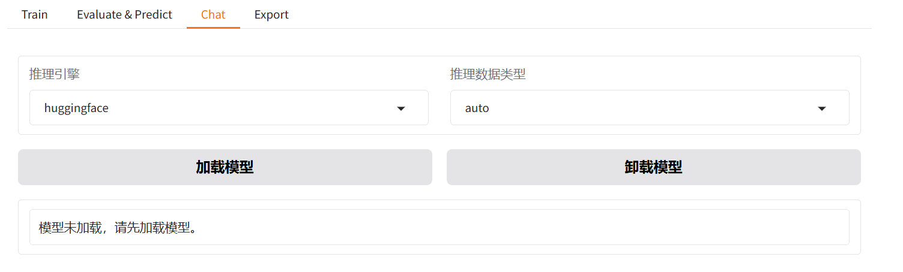Open the Evaluate & Predict tab
Viewport: 903px width, 272px height.
point(124,14)
